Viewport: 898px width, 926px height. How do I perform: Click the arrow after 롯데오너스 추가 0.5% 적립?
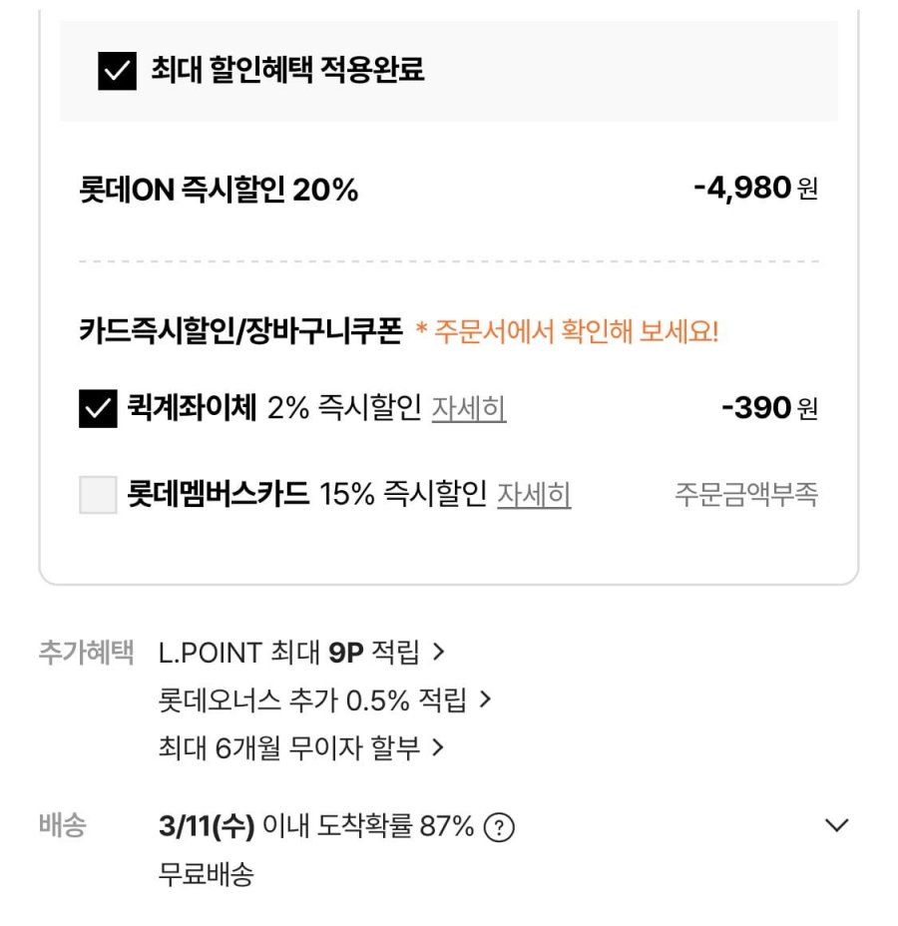[485, 699]
